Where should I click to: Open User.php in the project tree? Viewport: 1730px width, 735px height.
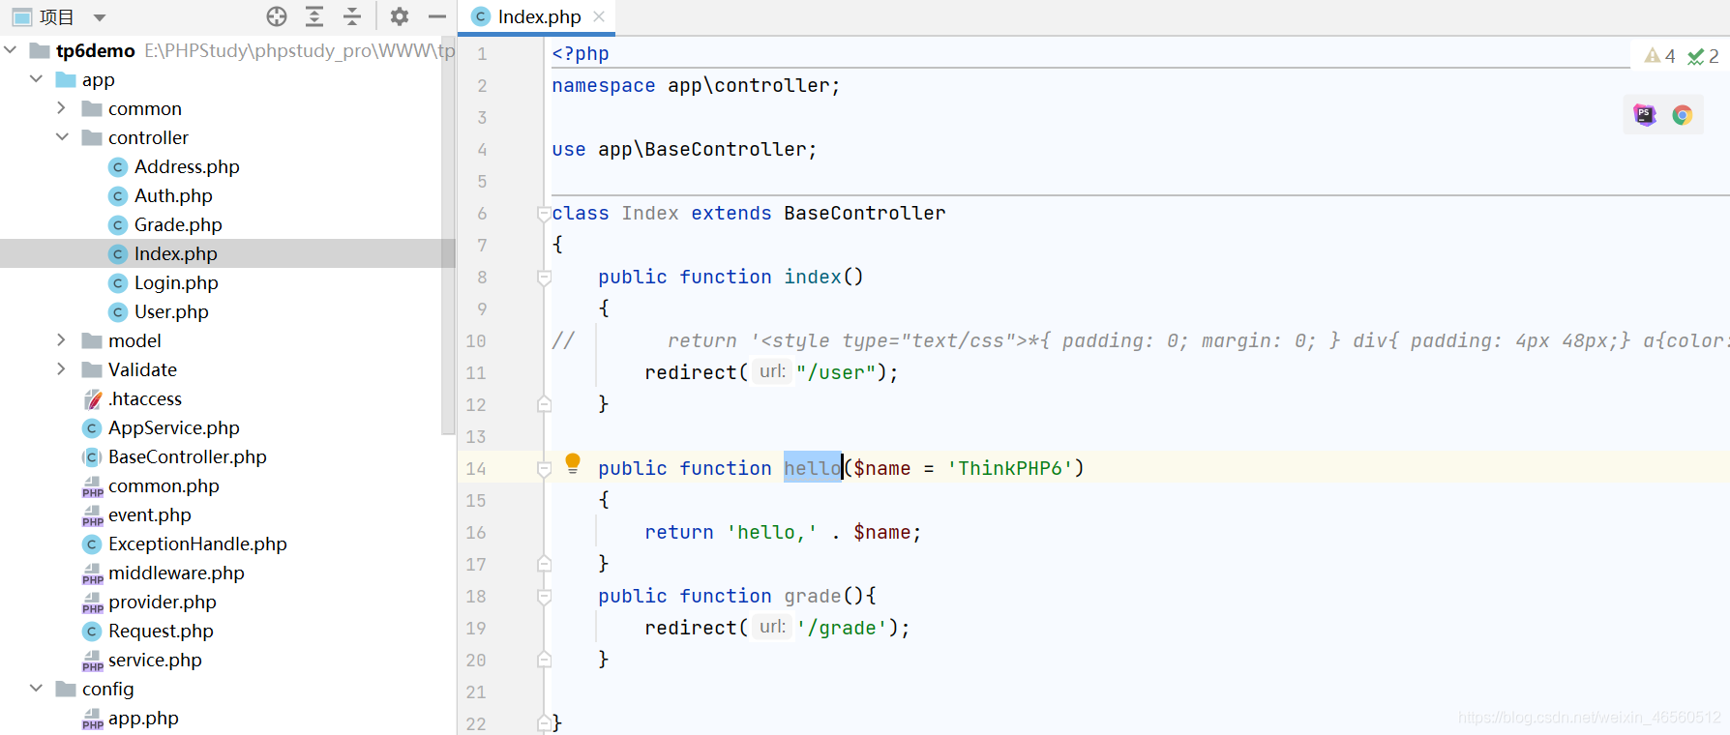(171, 311)
